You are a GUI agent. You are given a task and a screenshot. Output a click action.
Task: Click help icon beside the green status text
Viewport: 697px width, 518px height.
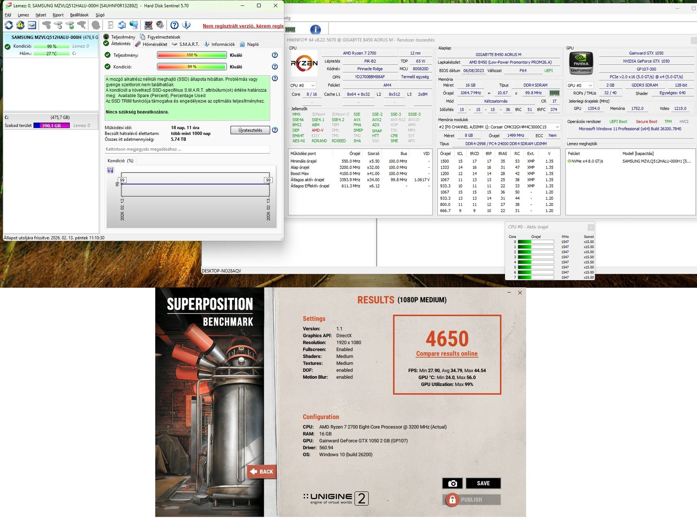pyautogui.click(x=275, y=78)
